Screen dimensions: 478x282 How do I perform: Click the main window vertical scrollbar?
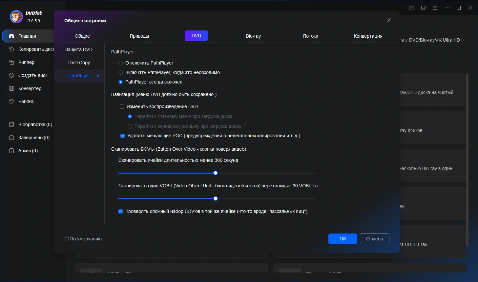pos(467,160)
